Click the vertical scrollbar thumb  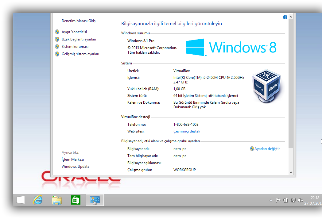coord(291,84)
